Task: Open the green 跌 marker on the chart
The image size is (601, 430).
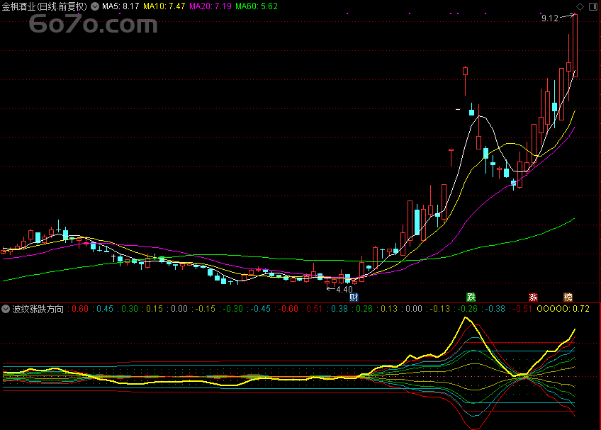Action: pyautogui.click(x=471, y=297)
